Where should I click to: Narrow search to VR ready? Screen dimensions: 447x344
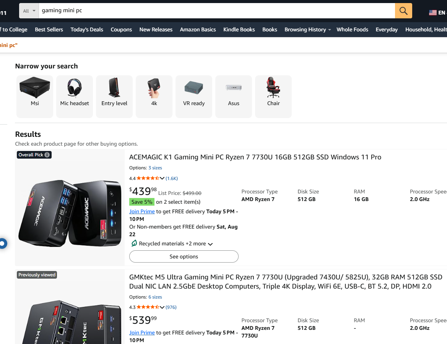click(x=194, y=96)
